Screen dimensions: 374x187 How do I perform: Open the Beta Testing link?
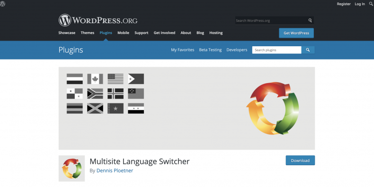[210, 50]
